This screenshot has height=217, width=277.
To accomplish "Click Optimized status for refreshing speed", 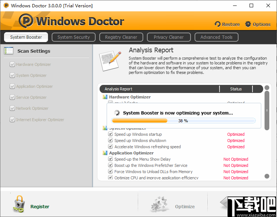I will (236, 147).
